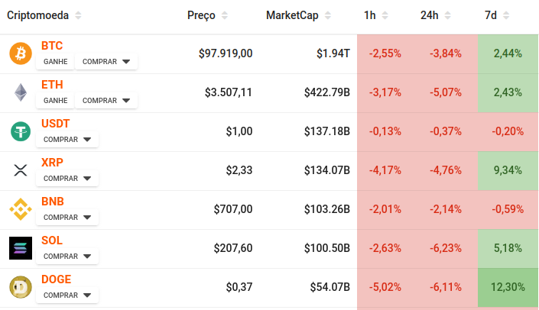Sort by the Criptomoeda column arrows

[x=79, y=15]
